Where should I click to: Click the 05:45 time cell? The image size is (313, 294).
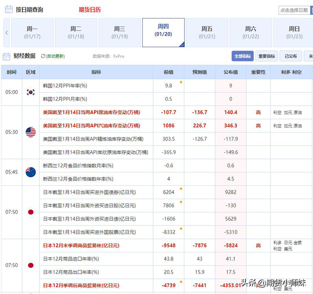point(12,172)
